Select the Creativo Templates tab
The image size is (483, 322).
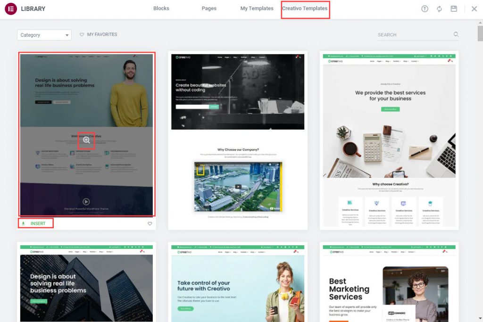[305, 8]
